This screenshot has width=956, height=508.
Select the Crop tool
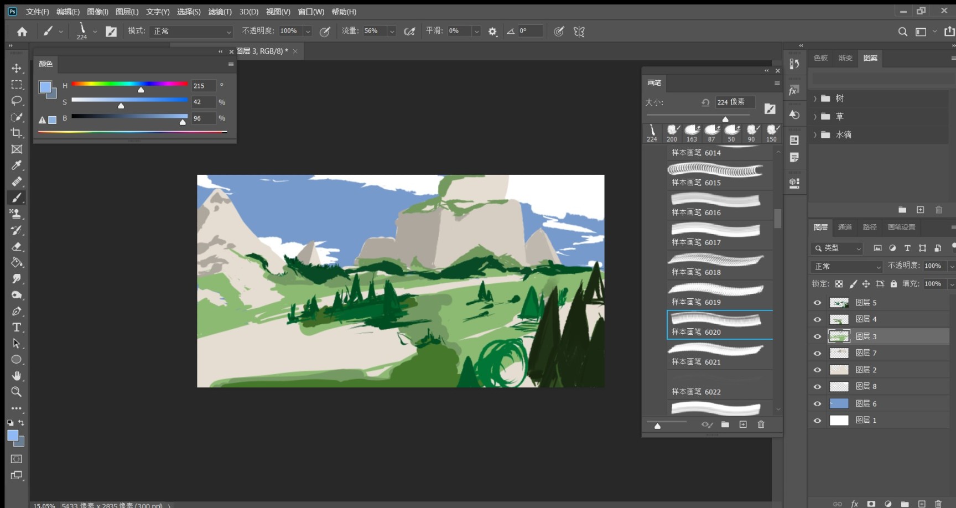17,133
